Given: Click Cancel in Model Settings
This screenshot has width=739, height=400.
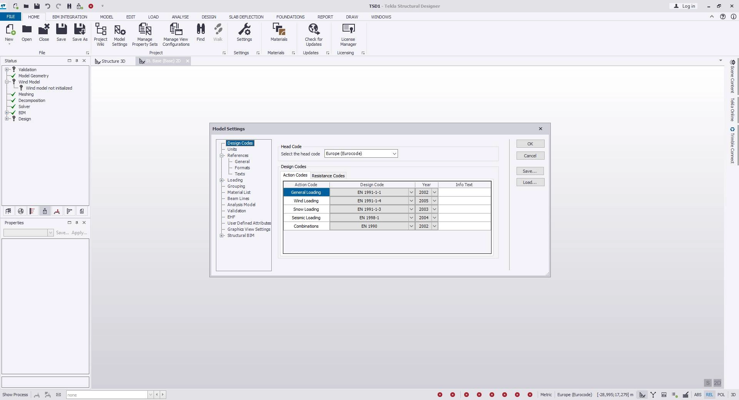Looking at the screenshot, I should point(530,156).
